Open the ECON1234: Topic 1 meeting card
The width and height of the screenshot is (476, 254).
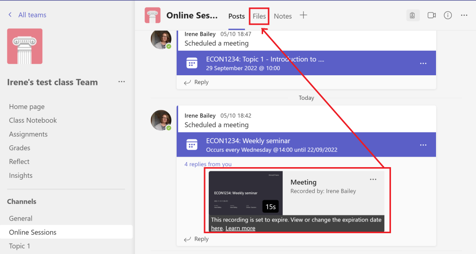coord(306,63)
